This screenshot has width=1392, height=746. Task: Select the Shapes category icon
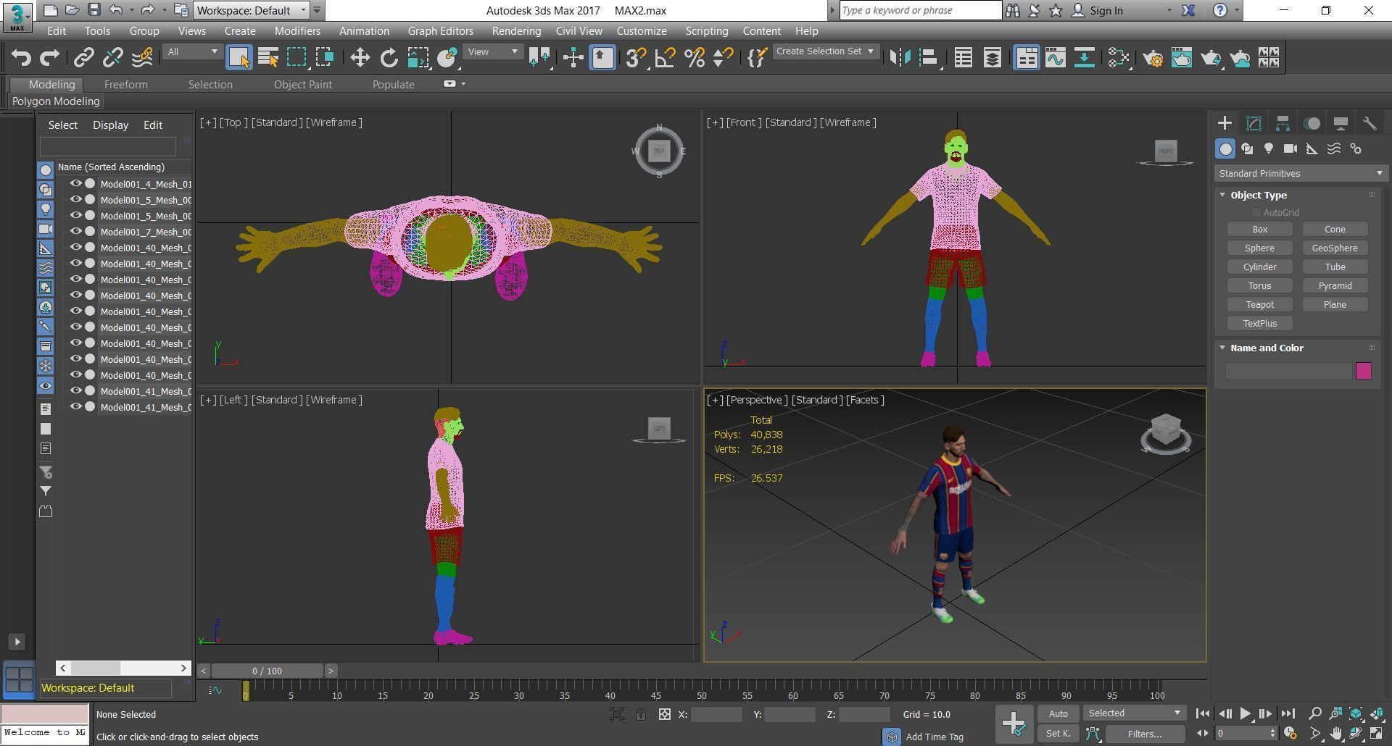[1247, 148]
